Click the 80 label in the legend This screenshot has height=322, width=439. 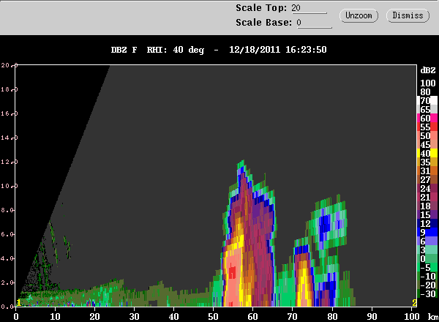pos(425,91)
